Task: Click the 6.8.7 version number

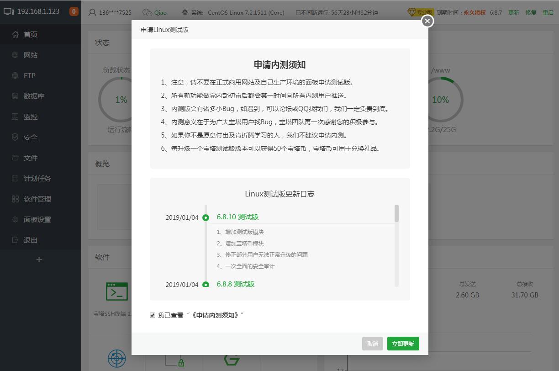Action: click(x=496, y=13)
